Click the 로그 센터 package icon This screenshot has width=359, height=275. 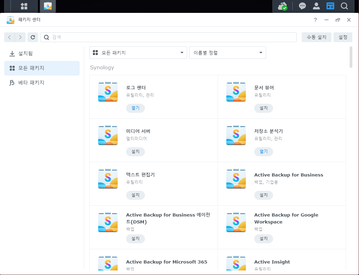108,92
